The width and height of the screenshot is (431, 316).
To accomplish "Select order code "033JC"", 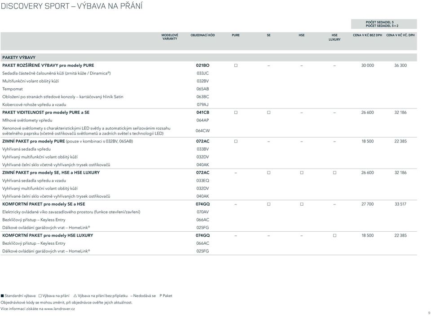I will 202,73.
